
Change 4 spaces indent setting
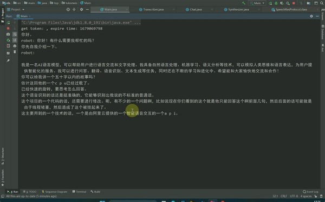pyautogui.click(x=306, y=196)
